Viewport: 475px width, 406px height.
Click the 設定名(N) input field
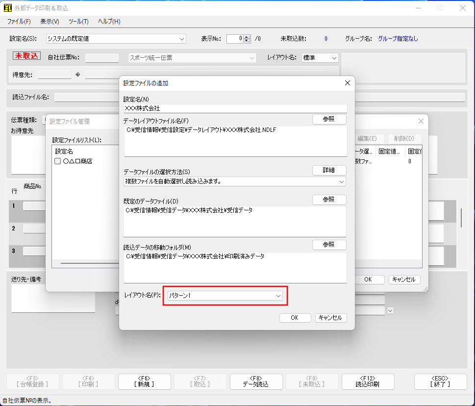point(235,108)
